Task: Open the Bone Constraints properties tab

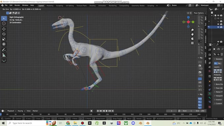Action: coord(210,102)
